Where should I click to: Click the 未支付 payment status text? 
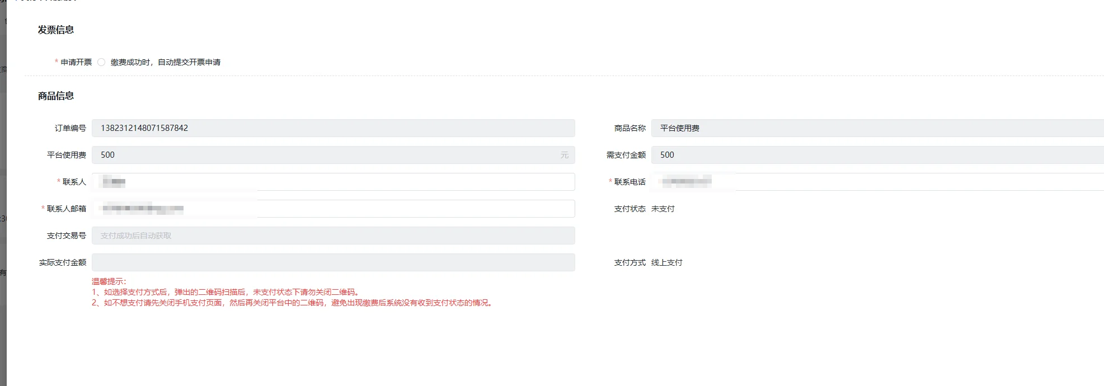point(663,209)
